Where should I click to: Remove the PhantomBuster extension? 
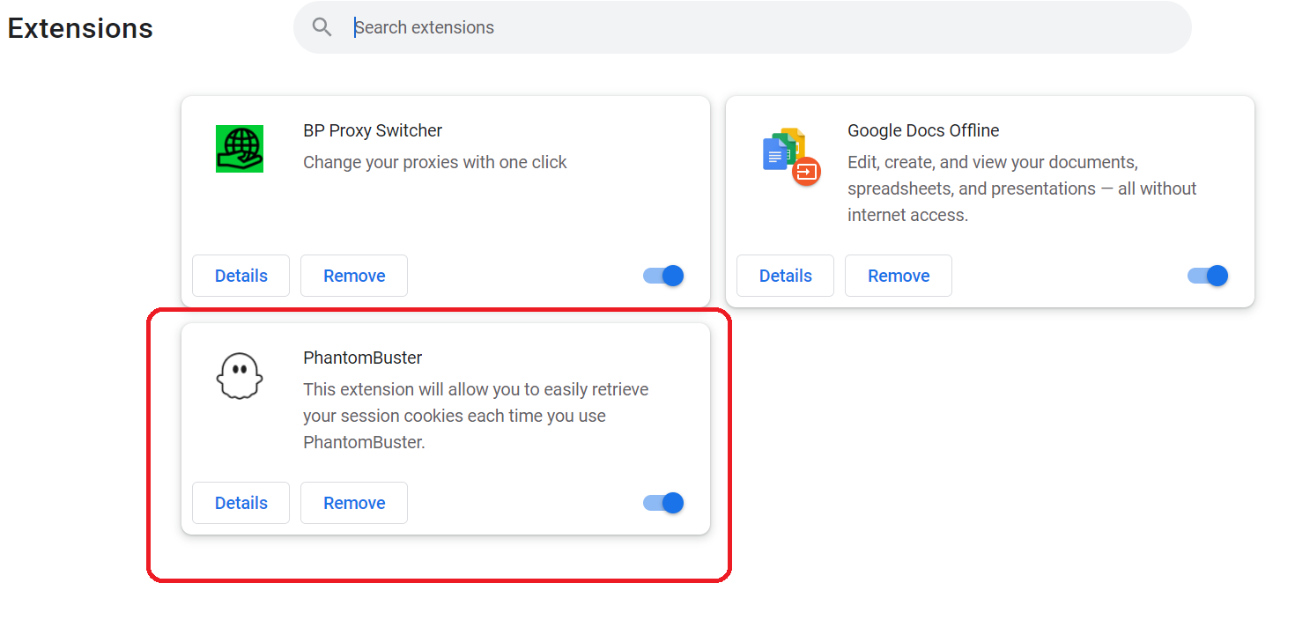click(354, 503)
